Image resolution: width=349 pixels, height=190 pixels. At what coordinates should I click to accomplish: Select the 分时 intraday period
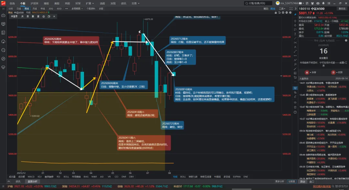pos(11,9)
